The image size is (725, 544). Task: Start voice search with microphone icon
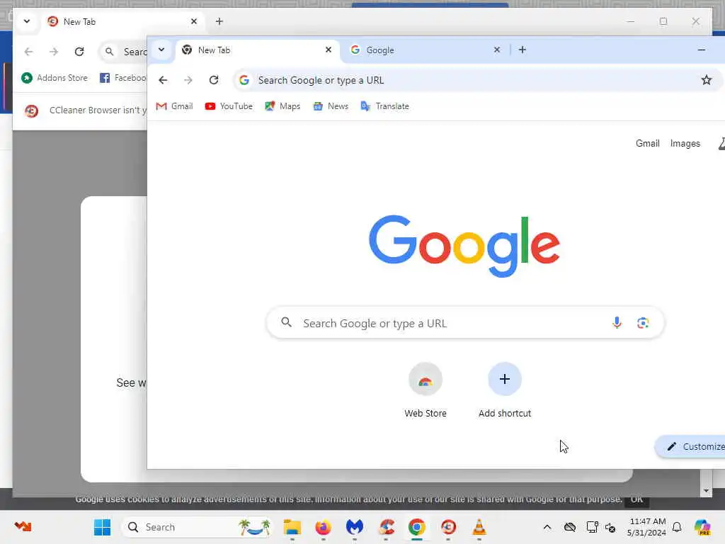coord(617,322)
